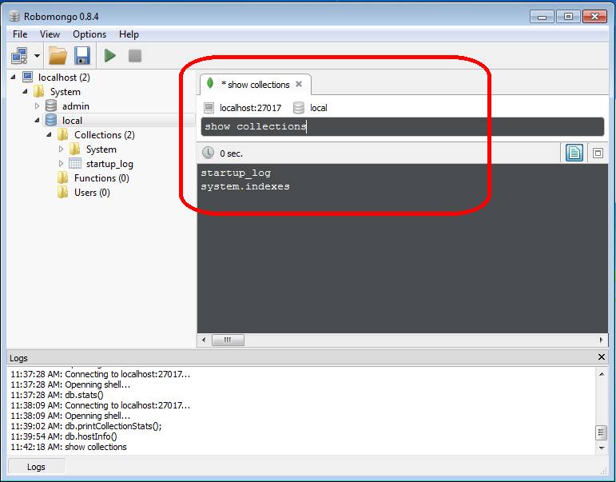
Task: Expand the startup_log collection node
Action: point(62,164)
